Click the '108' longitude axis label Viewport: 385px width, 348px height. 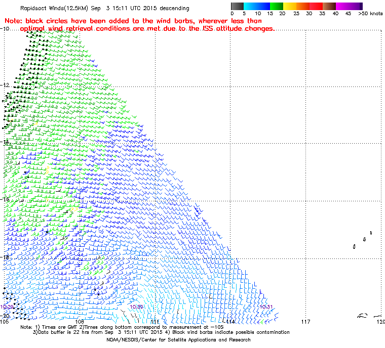click(x=80, y=322)
